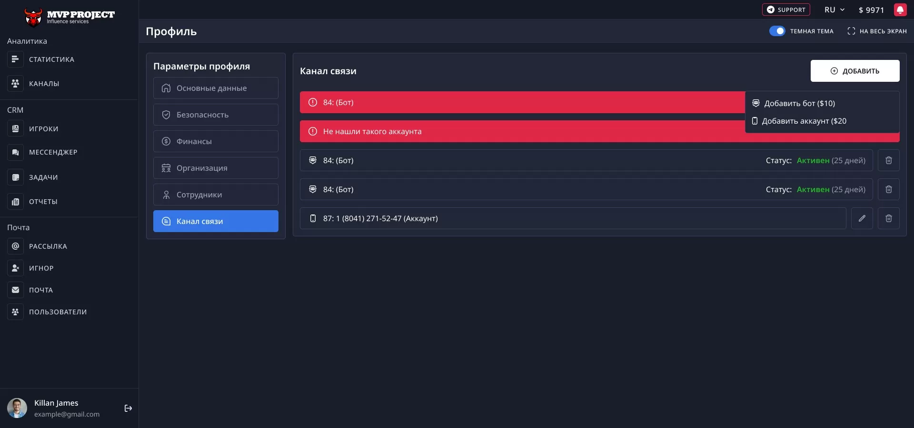The height and width of the screenshot is (428, 914).
Task: Click the Support button
Action: [785, 10]
